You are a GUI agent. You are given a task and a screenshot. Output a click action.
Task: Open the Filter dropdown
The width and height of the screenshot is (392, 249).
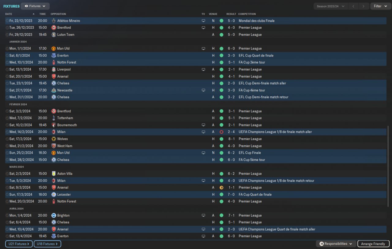(x=380, y=6)
